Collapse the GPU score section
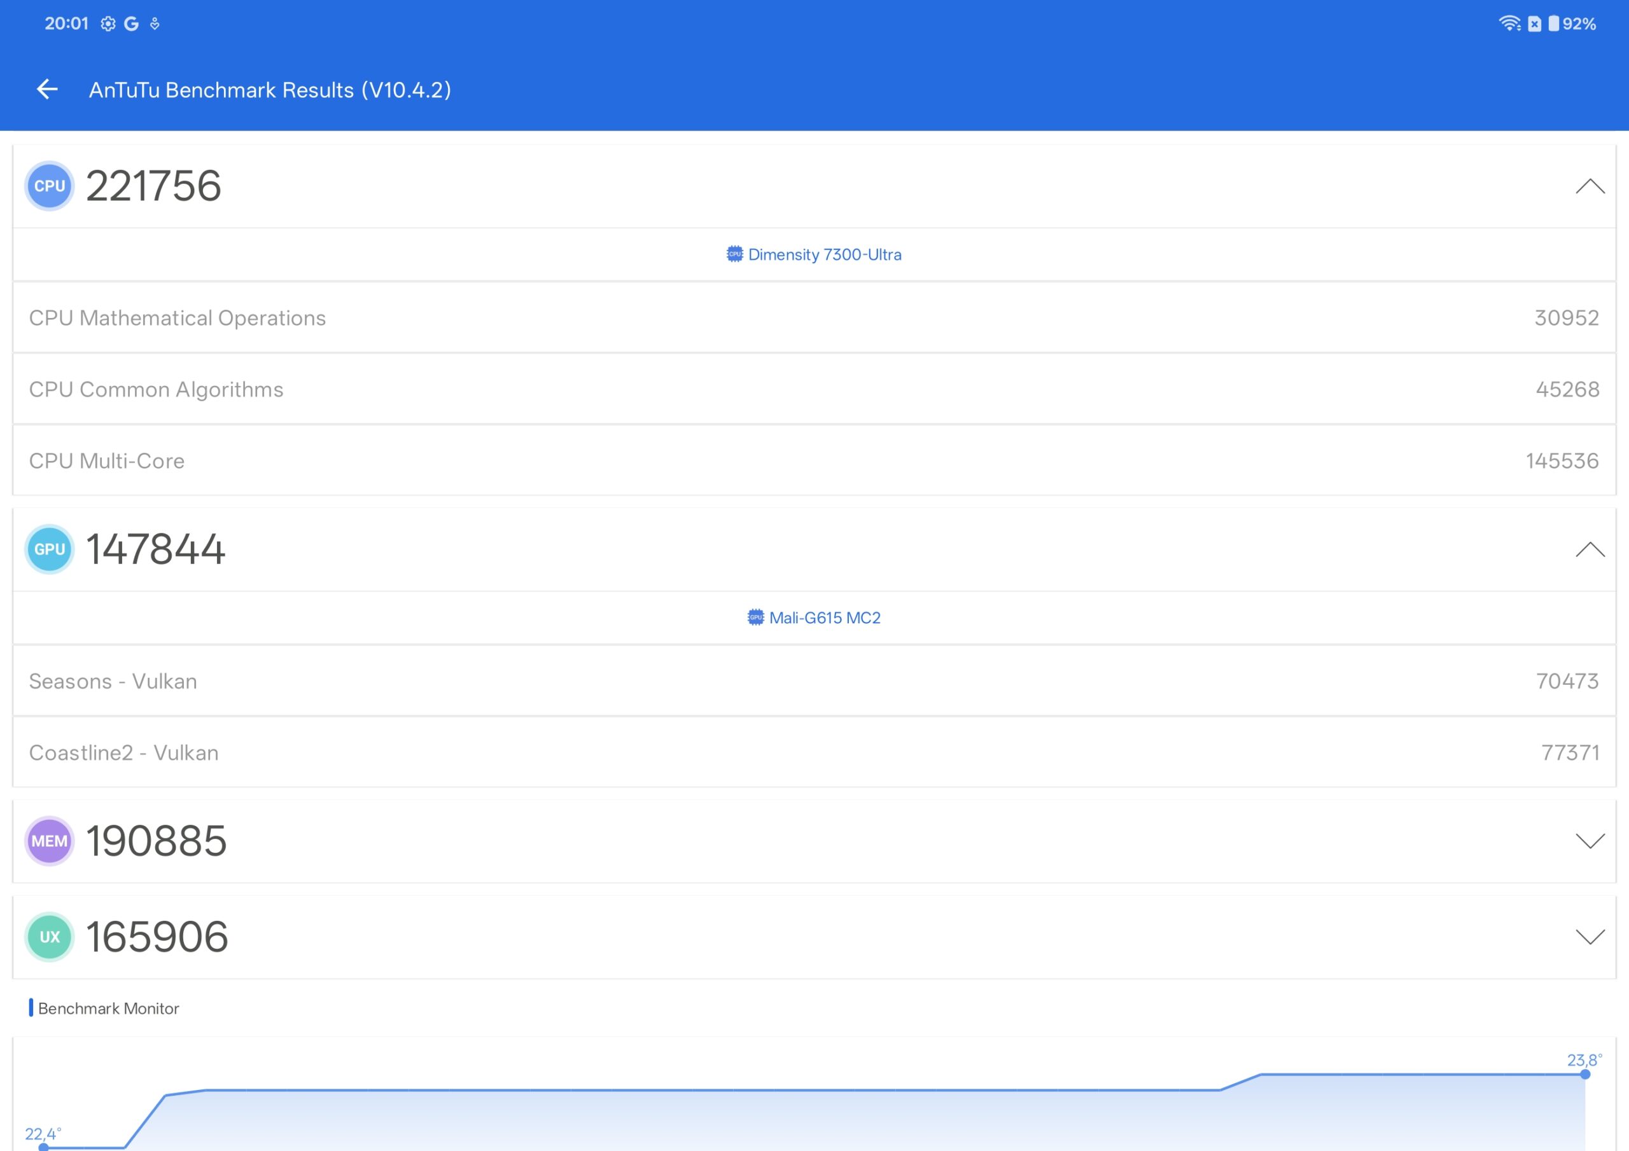This screenshot has width=1629, height=1151. (x=1590, y=549)
